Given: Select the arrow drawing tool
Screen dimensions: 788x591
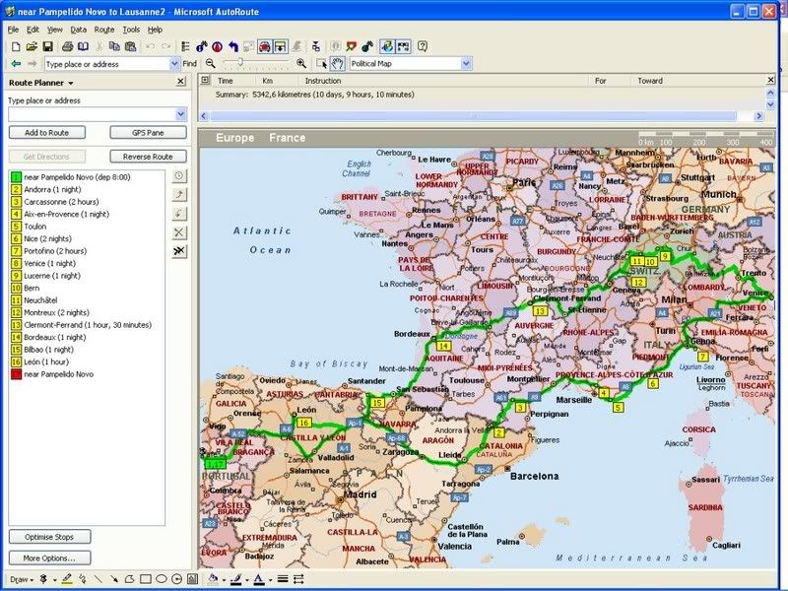Looking at the screenshot, I should (113, 579).
